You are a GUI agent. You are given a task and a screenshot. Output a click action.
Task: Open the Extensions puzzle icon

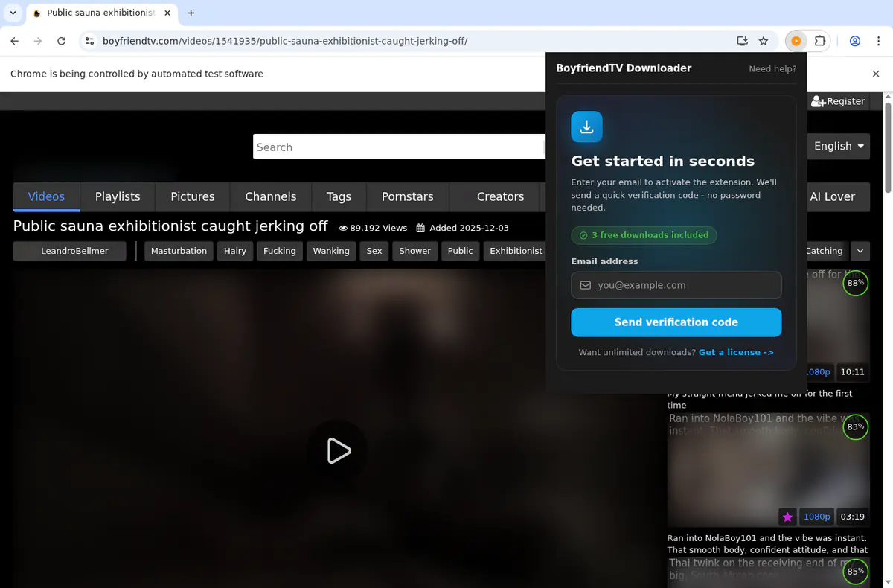click(x=820, y=41)
